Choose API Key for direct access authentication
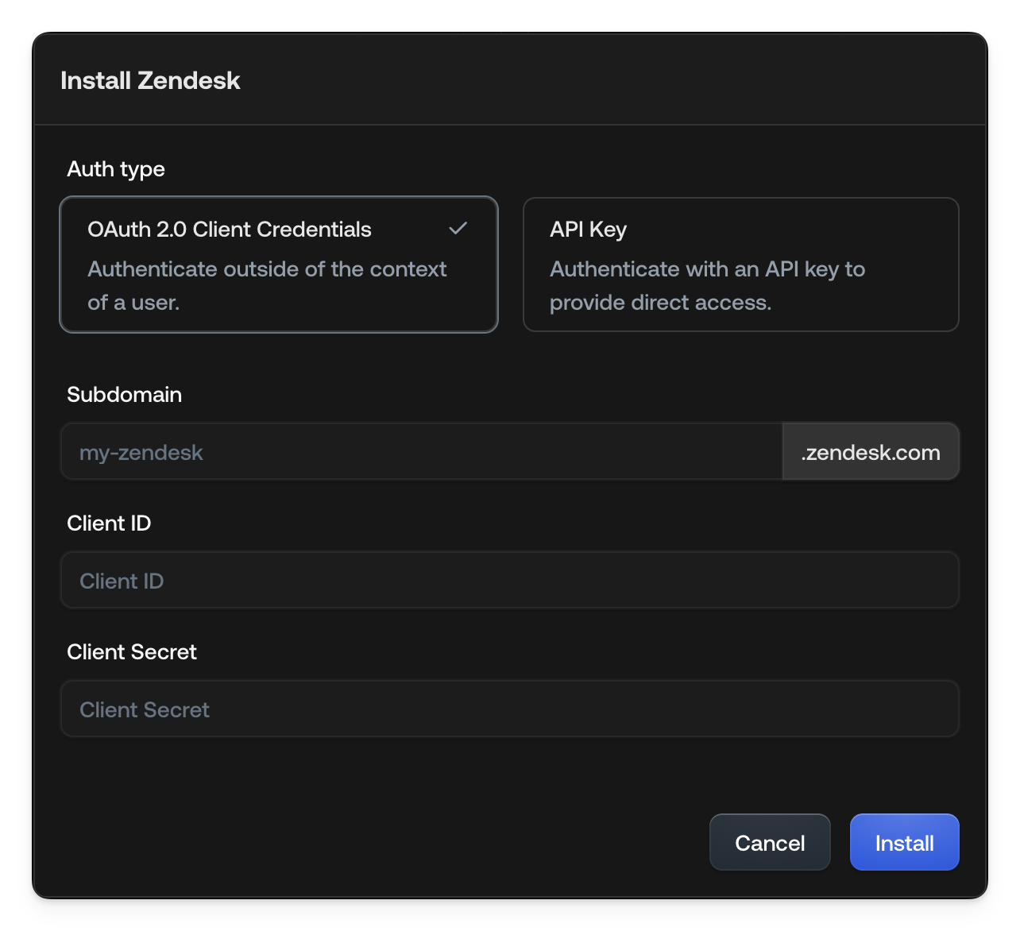The image size is (1020, 931). pos(740,265)
